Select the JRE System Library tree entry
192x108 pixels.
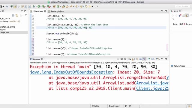pyautogui.click(x=10, y=21)
